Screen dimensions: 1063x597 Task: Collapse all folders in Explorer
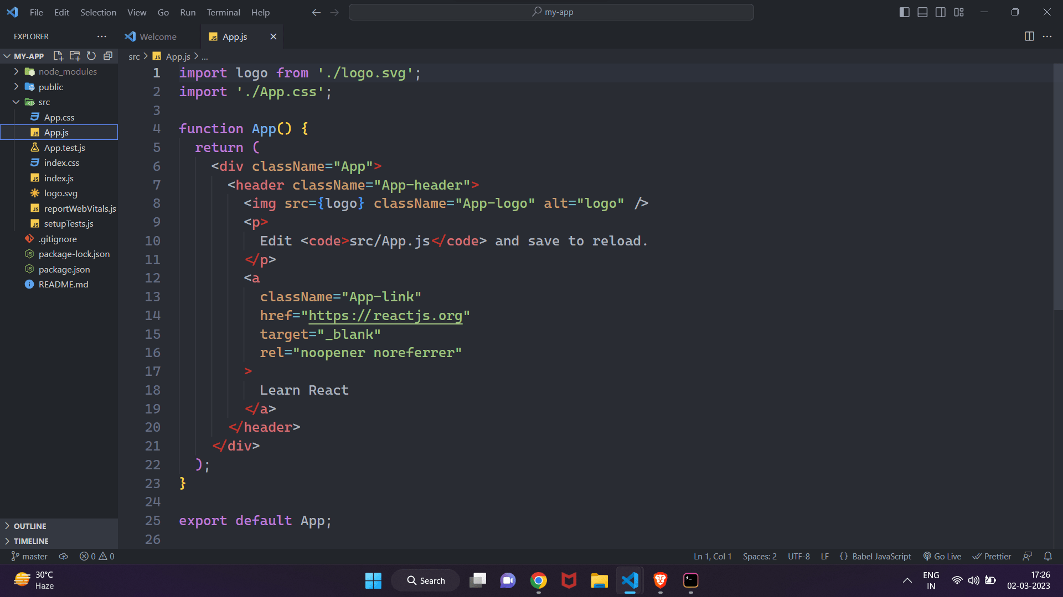[108, 56]
